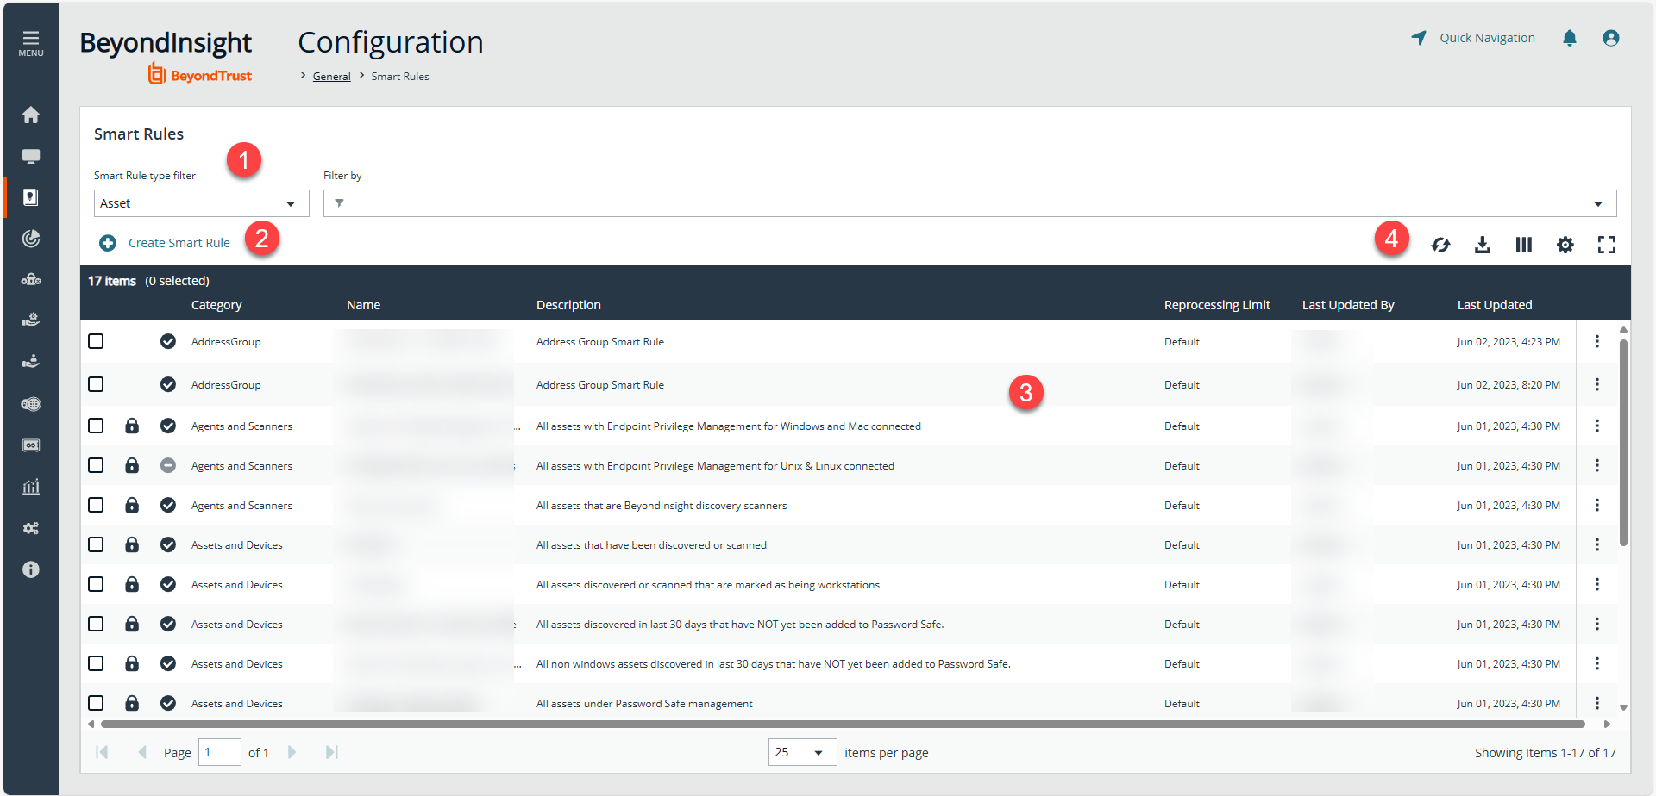Select checkbox for non windows assets rule
Screen dimensions: 1656x796
pos(96,663)
